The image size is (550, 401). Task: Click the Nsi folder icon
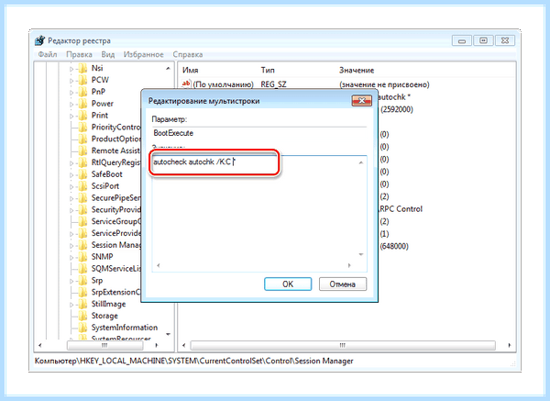[x=82, y=68]
